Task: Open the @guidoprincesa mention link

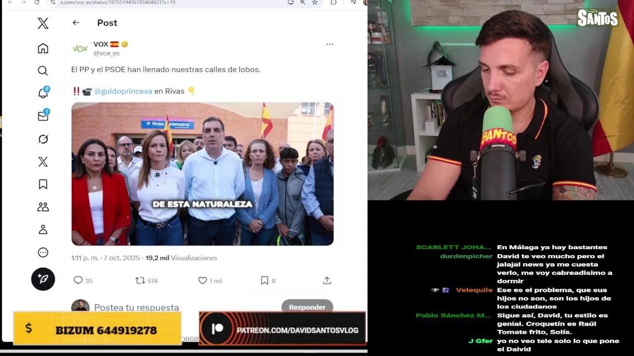Action: 123,91
